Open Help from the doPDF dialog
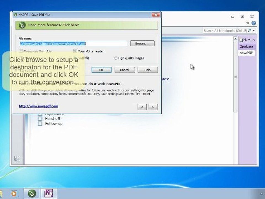Image resolution: width=265 pixels, height=199 pixels. [147, 70]
